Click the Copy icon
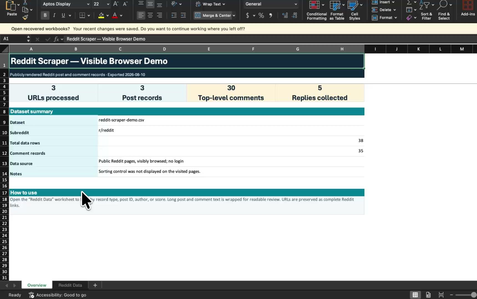This screenshot has height=299, width=477. (25, 10)
